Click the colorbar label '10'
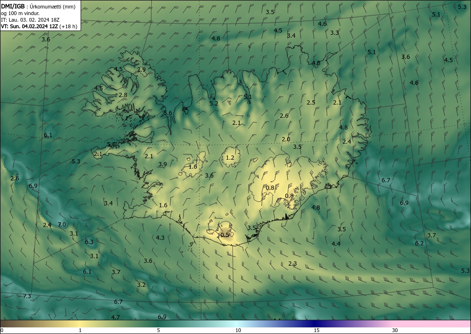Screen dimensions: 471x334 click(238, 330)
